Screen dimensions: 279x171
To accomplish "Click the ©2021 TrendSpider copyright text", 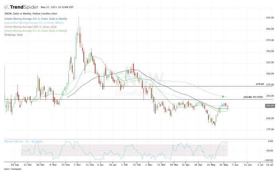I will [x=13, y=169].
